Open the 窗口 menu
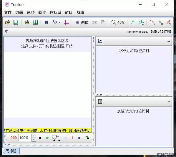Screen dimensions: 176x157 (69, 12)
